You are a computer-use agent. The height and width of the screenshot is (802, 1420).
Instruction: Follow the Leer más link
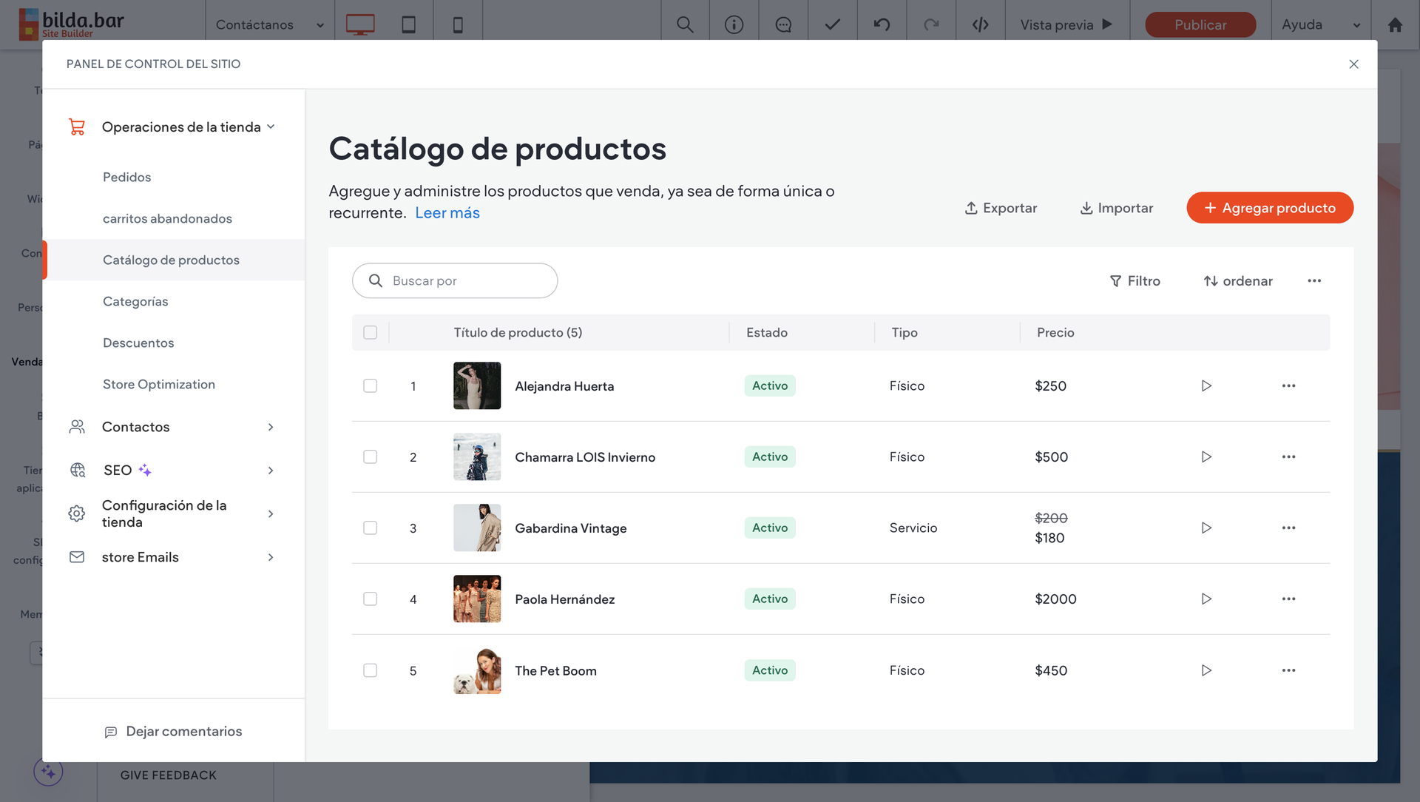pyautogui.click(x=447, y=213)
